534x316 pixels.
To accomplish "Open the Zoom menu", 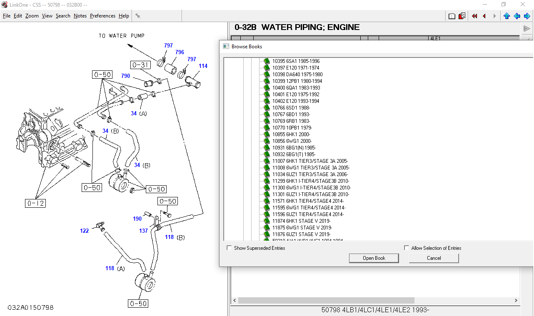I will coord(32,16).
